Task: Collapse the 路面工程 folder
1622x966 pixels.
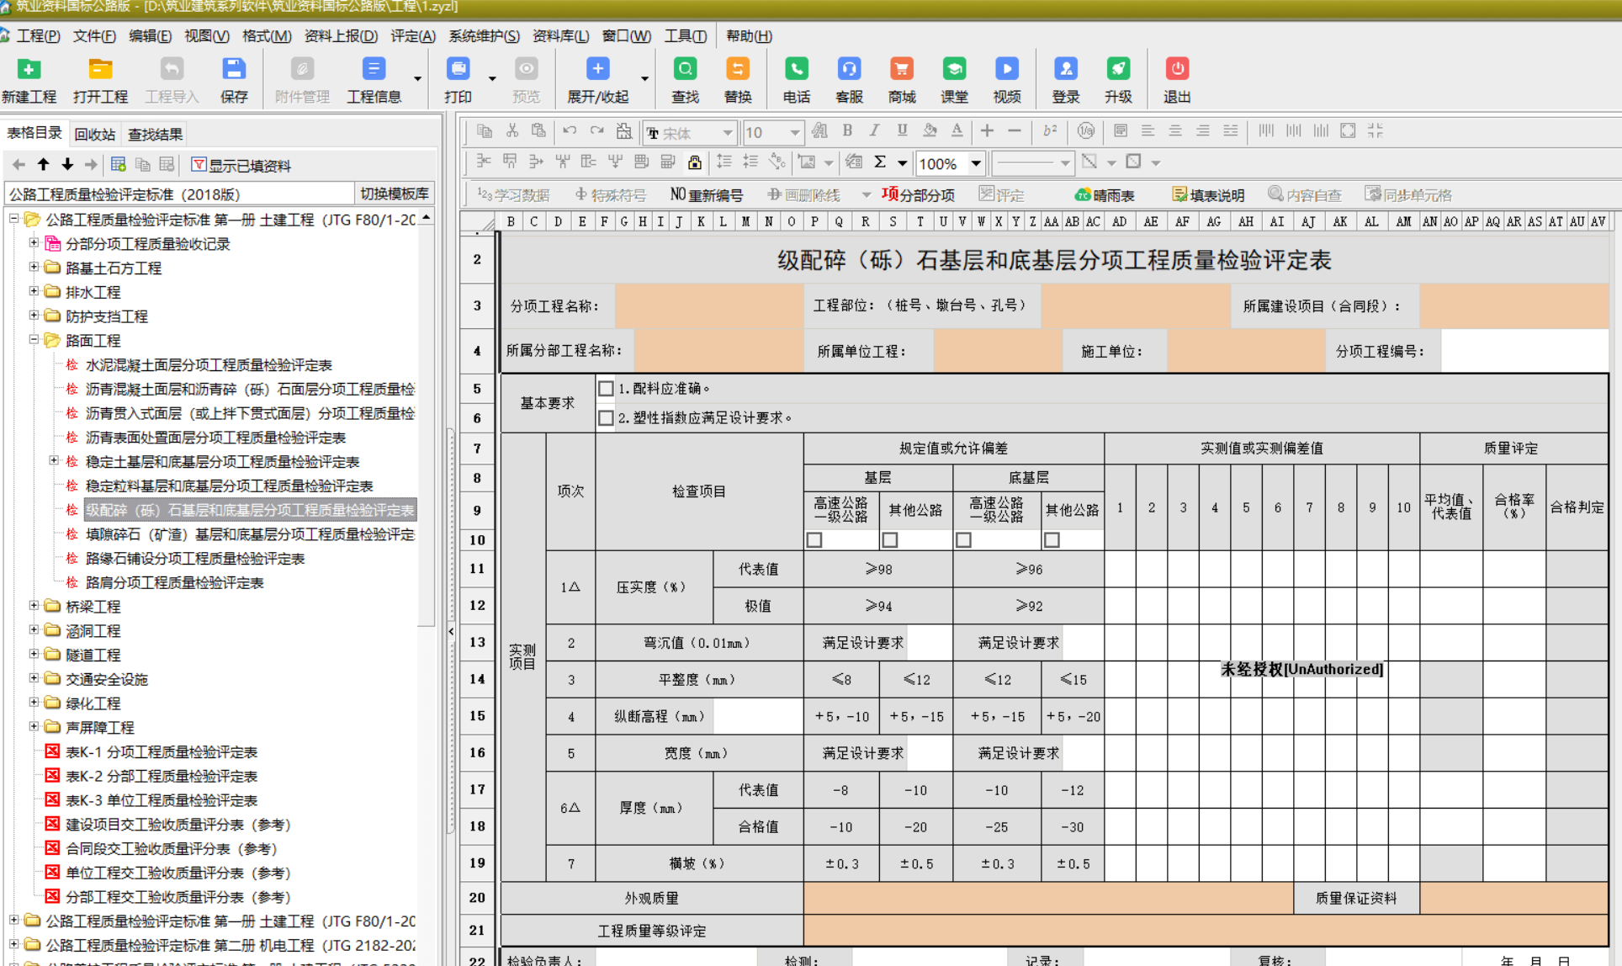Action: [x=34, y=340]
